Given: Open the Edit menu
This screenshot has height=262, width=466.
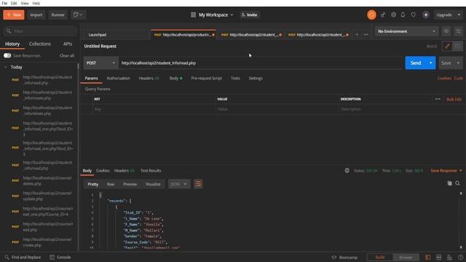Looking at the screenshot, I should (x=14, y=3).
